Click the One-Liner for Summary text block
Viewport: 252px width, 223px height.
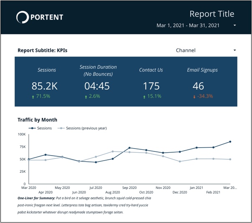(x=83, y=205)
